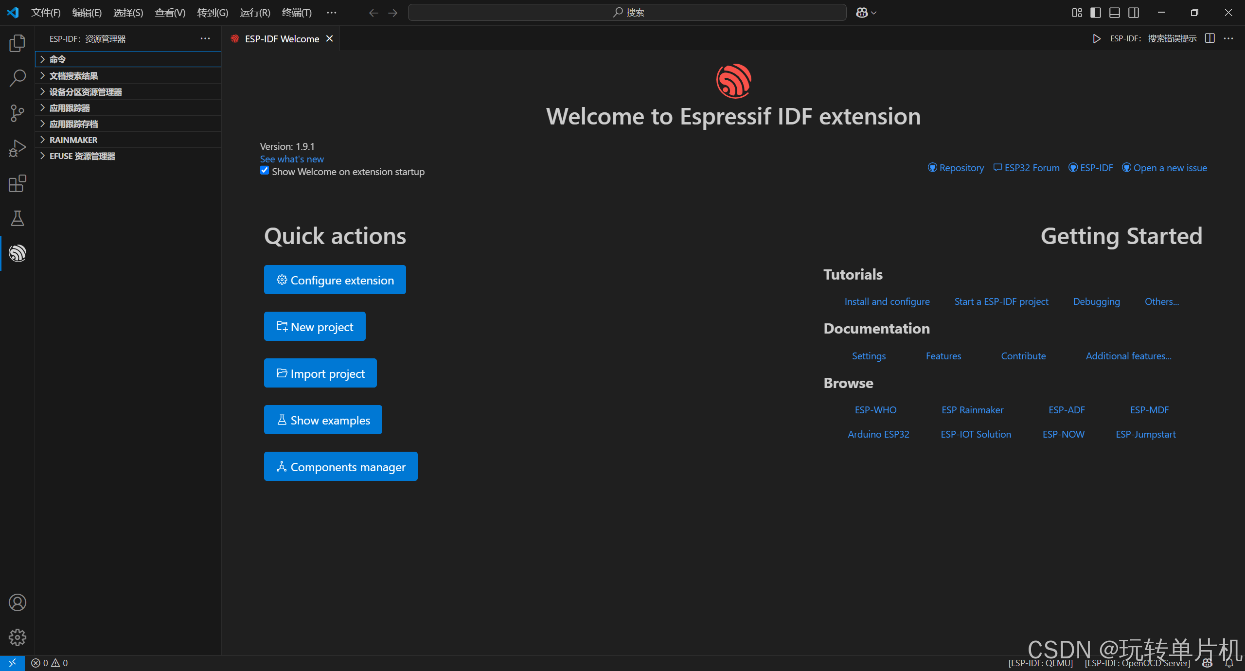The image size is (1245, 671).
Task: Open the Extensions view
Action: tap(18, 183)
